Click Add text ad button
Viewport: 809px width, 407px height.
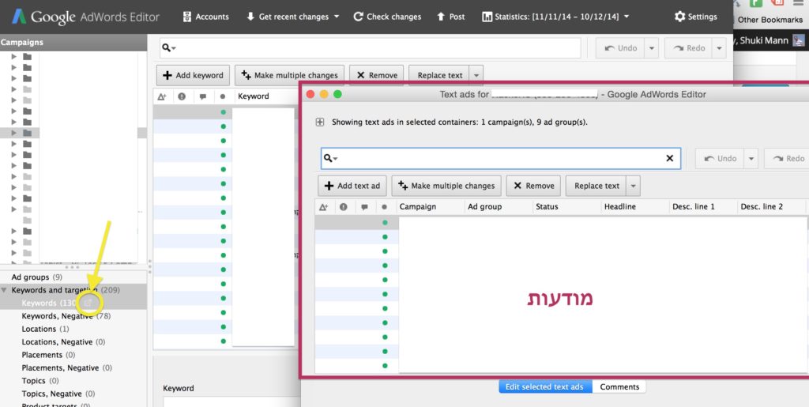pyautogui.click(x=352, y=186)
